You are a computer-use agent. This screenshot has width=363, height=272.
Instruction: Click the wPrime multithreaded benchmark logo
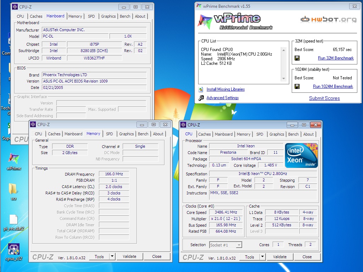[235, 22]
